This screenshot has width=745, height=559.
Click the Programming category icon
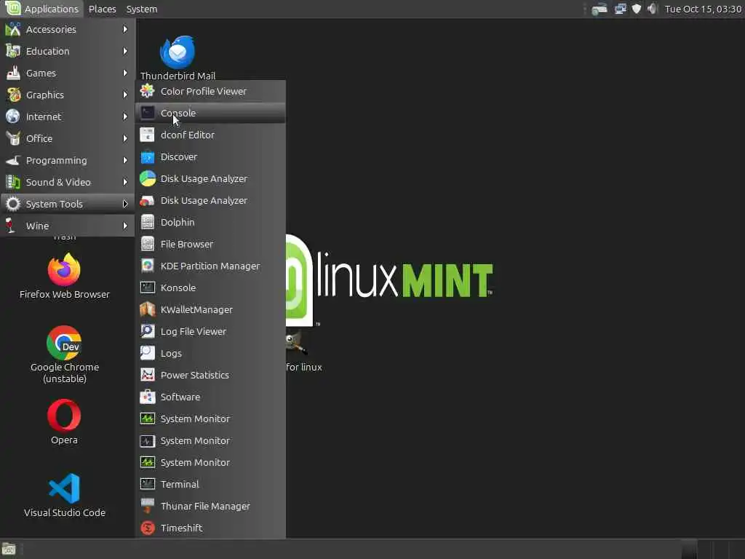pyautogui.click(x=13, y=160)
